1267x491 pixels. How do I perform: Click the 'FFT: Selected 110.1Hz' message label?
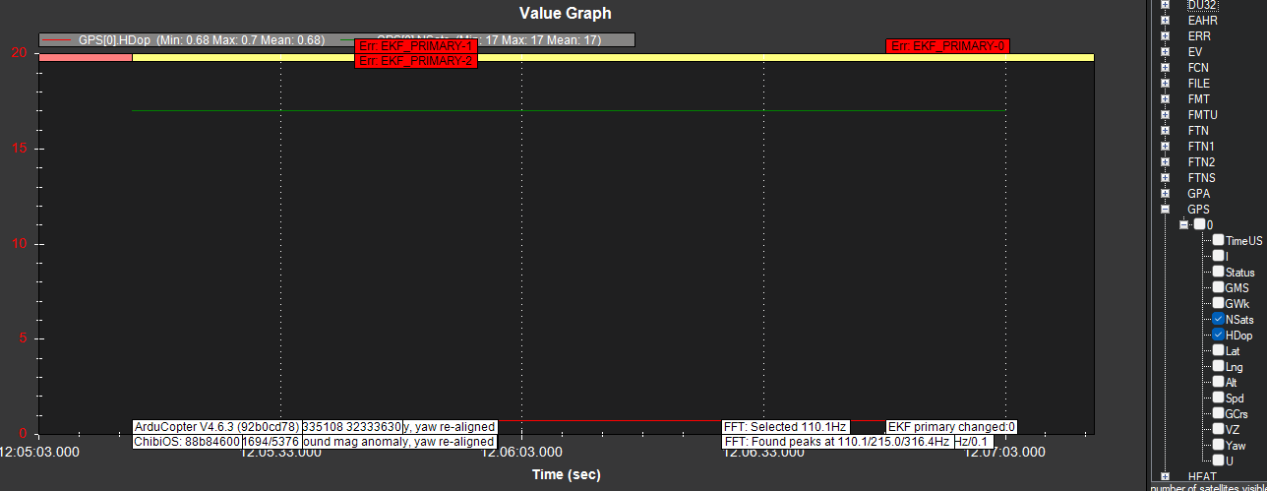(x=784, y=427)
